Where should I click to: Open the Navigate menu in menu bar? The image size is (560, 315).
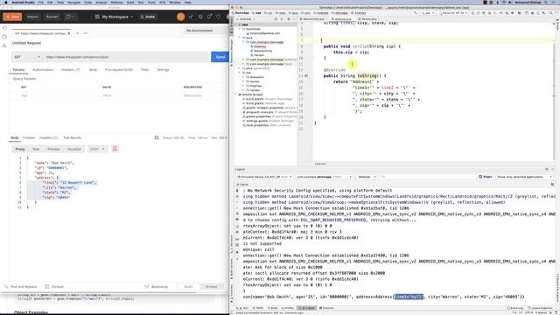[x=73, y=2]
